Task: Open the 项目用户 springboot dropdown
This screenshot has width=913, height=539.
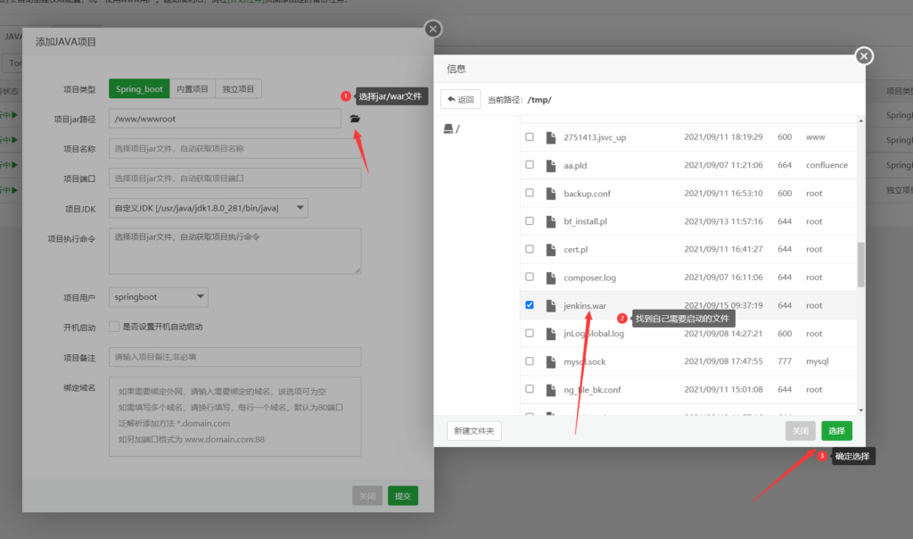Action: tap(159, 297)
